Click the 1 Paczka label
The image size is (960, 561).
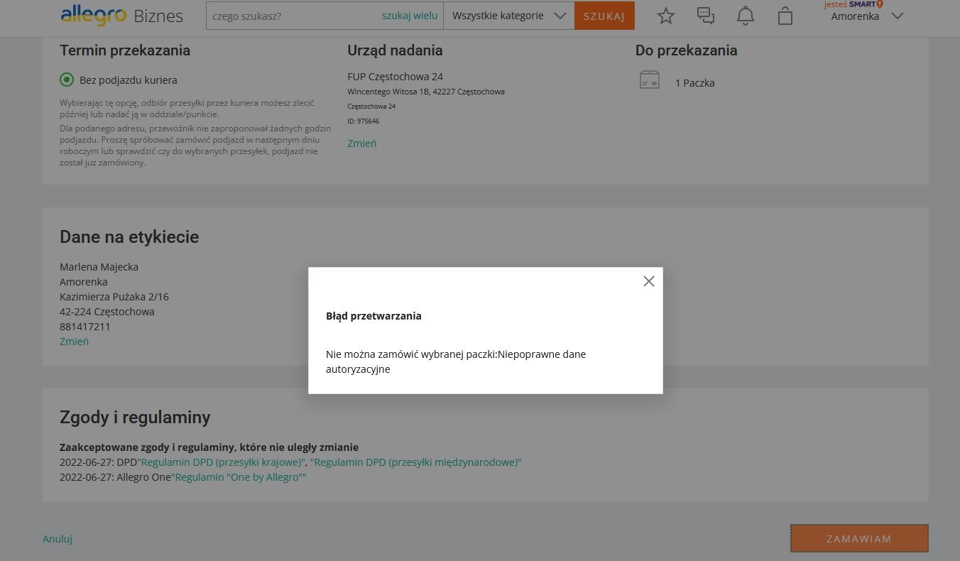coord(694,83)
